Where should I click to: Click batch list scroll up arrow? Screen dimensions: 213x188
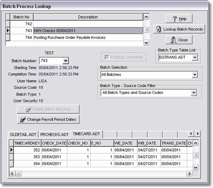point(146,17)
